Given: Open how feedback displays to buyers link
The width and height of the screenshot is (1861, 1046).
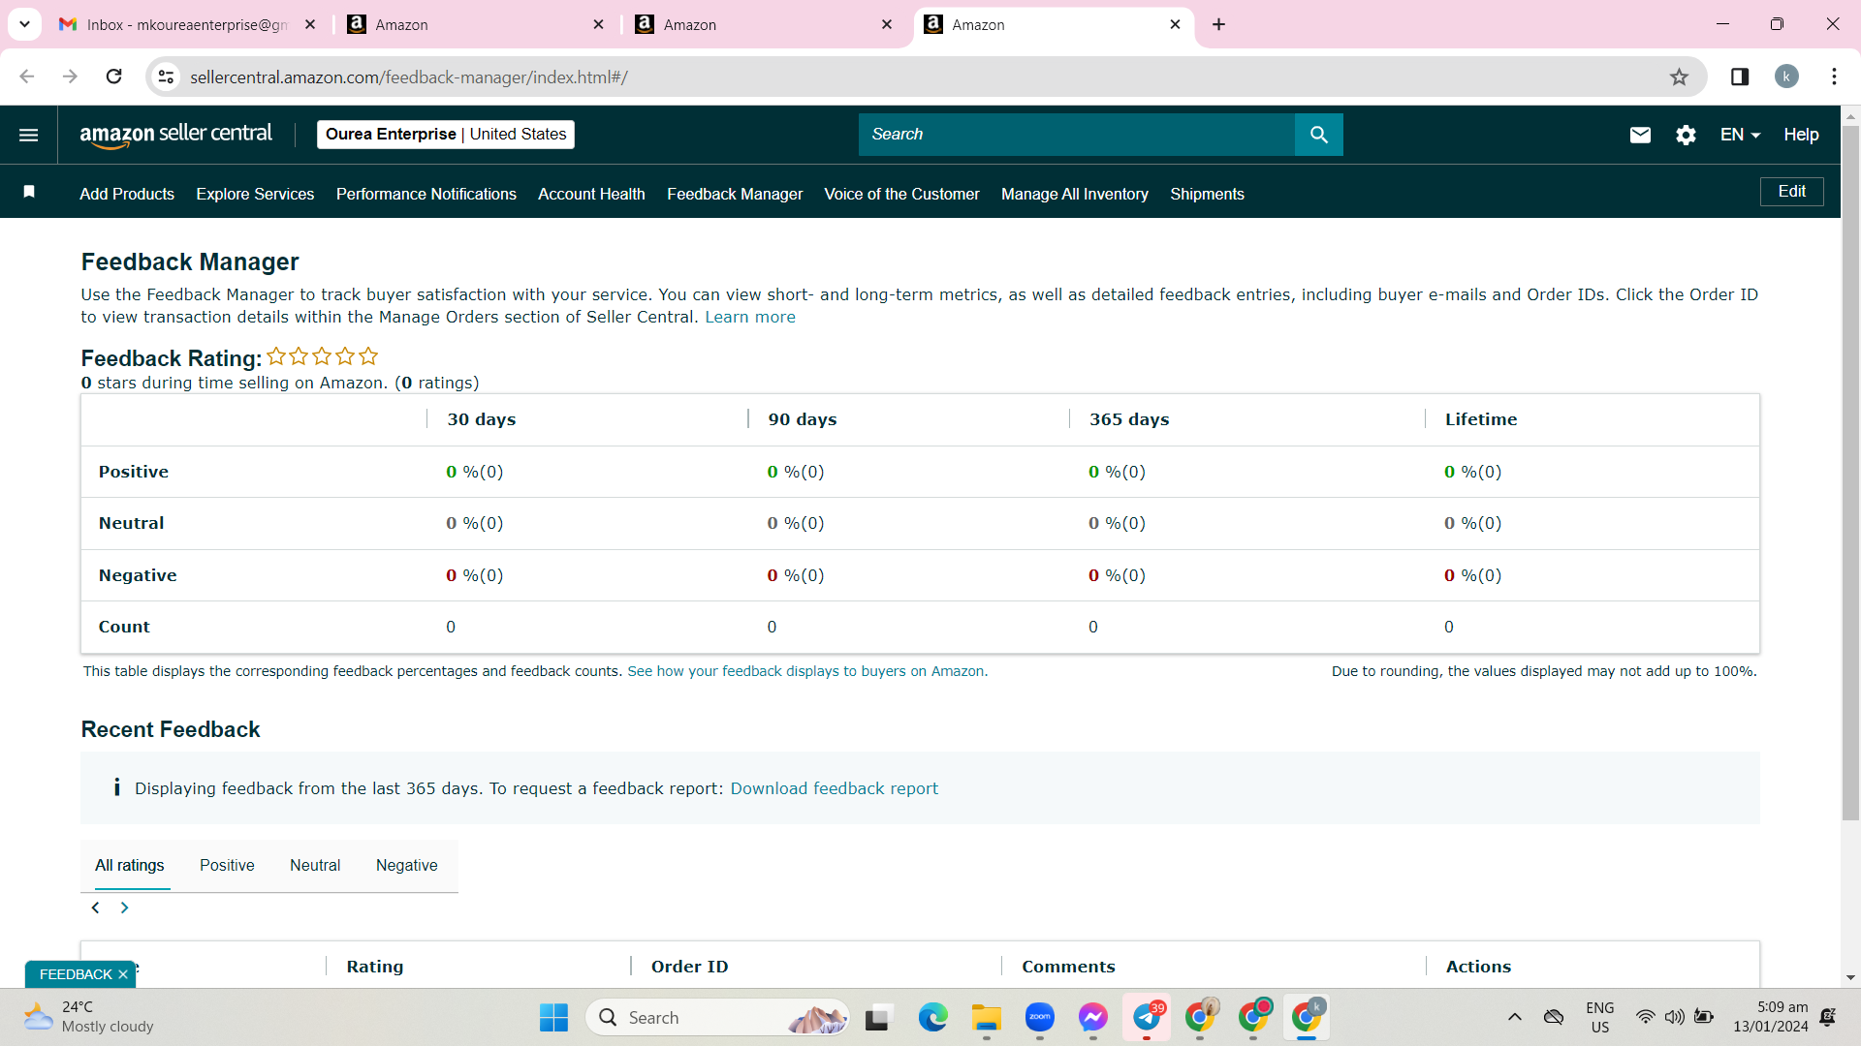Looking at the screenshot, I should [807, 671].
